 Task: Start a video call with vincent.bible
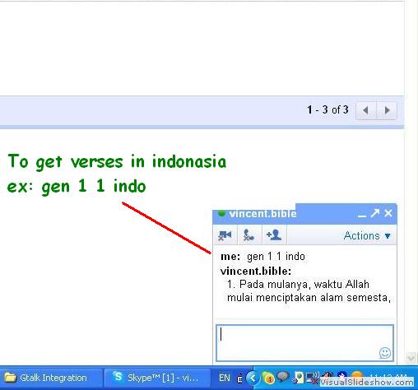[x=225, y=235]
